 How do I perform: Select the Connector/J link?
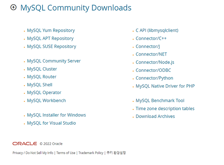pos(148,46)
